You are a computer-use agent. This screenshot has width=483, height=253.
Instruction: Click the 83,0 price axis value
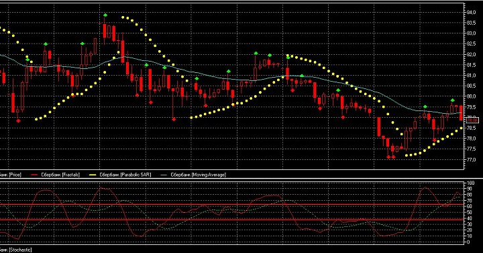pos(472,33)
